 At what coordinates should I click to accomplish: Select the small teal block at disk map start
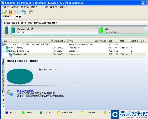tap(6, 30)
